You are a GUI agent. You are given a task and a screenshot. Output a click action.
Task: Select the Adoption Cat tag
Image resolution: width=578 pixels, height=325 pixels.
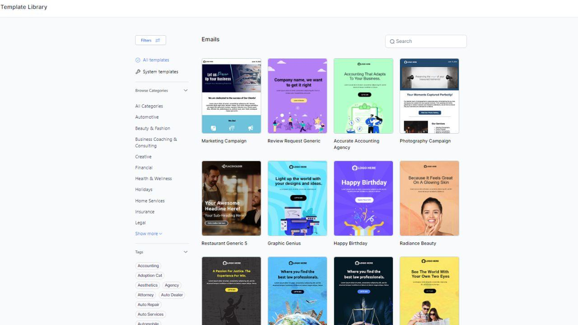tap(149, 275)
